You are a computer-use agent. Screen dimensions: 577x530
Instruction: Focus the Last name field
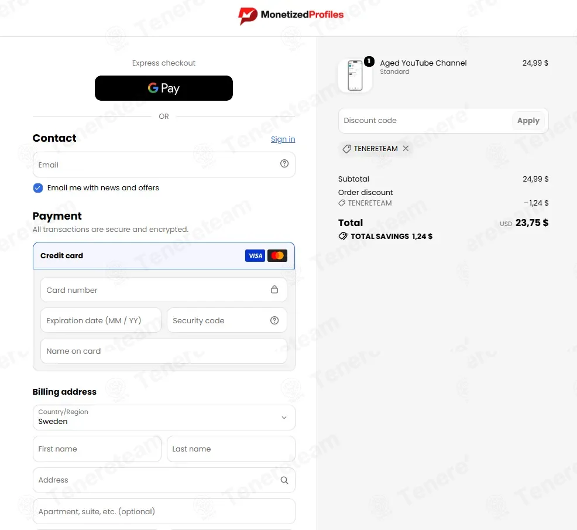pyautogui.click(x=231, y=449)
